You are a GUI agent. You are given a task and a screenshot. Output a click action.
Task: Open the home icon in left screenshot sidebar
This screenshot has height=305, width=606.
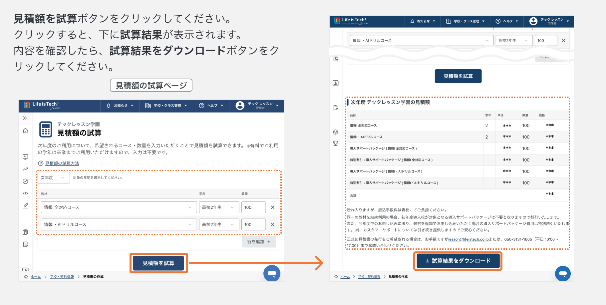25,131
